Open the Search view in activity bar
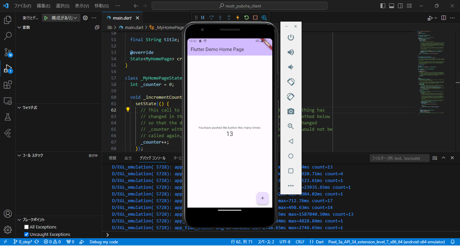The width and height of the screenshot is (460, 246). [x=8, y=36]
